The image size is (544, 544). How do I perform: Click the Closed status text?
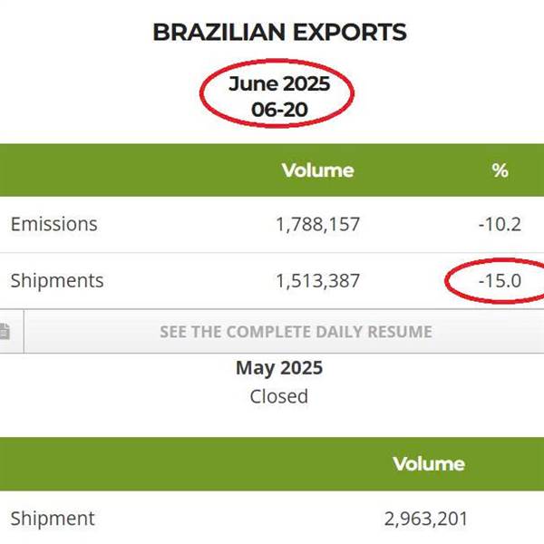pyautogui.click(x=279, y=396)
